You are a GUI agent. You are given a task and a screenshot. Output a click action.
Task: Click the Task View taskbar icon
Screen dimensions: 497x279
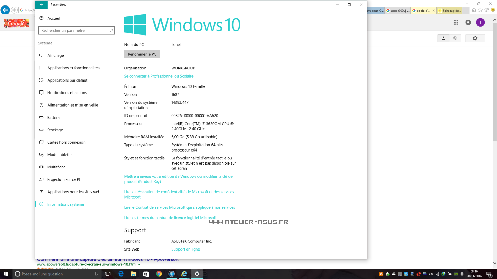pyautogui.click(x=108, y=274)
